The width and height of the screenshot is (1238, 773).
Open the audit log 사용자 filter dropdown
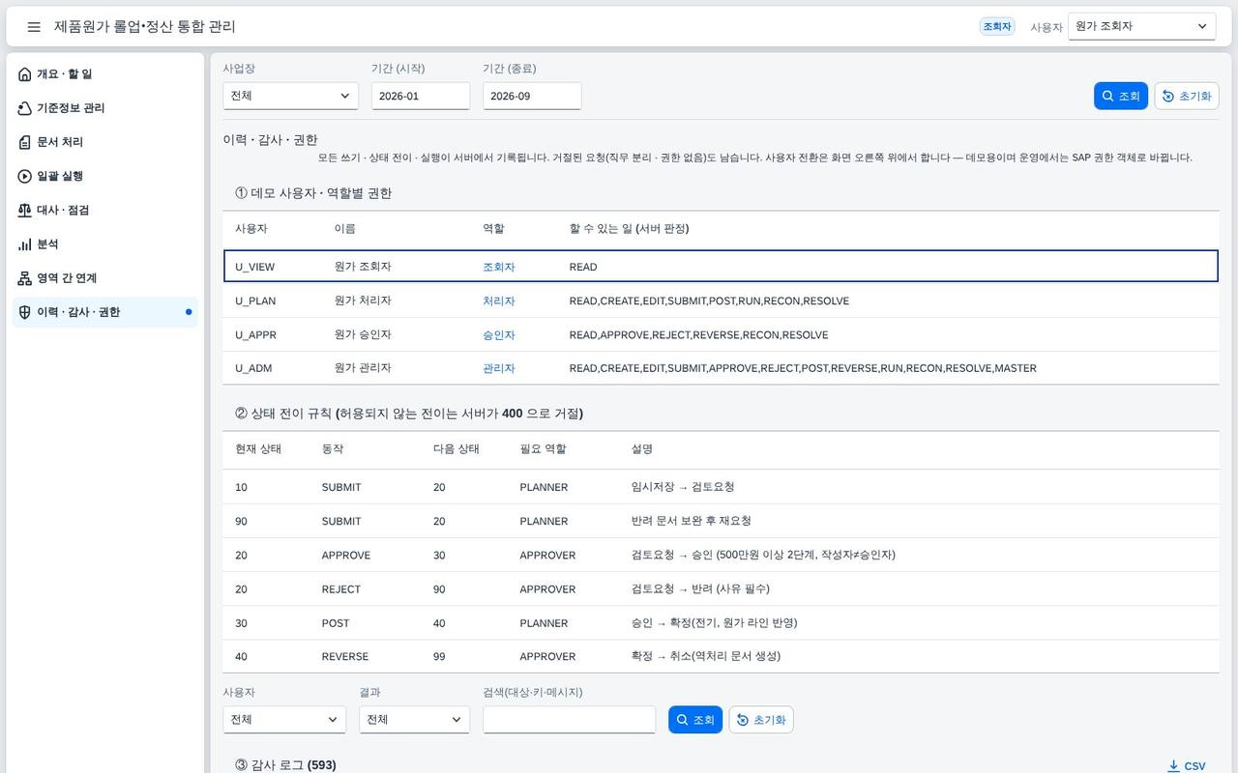[x=284, y=720]
